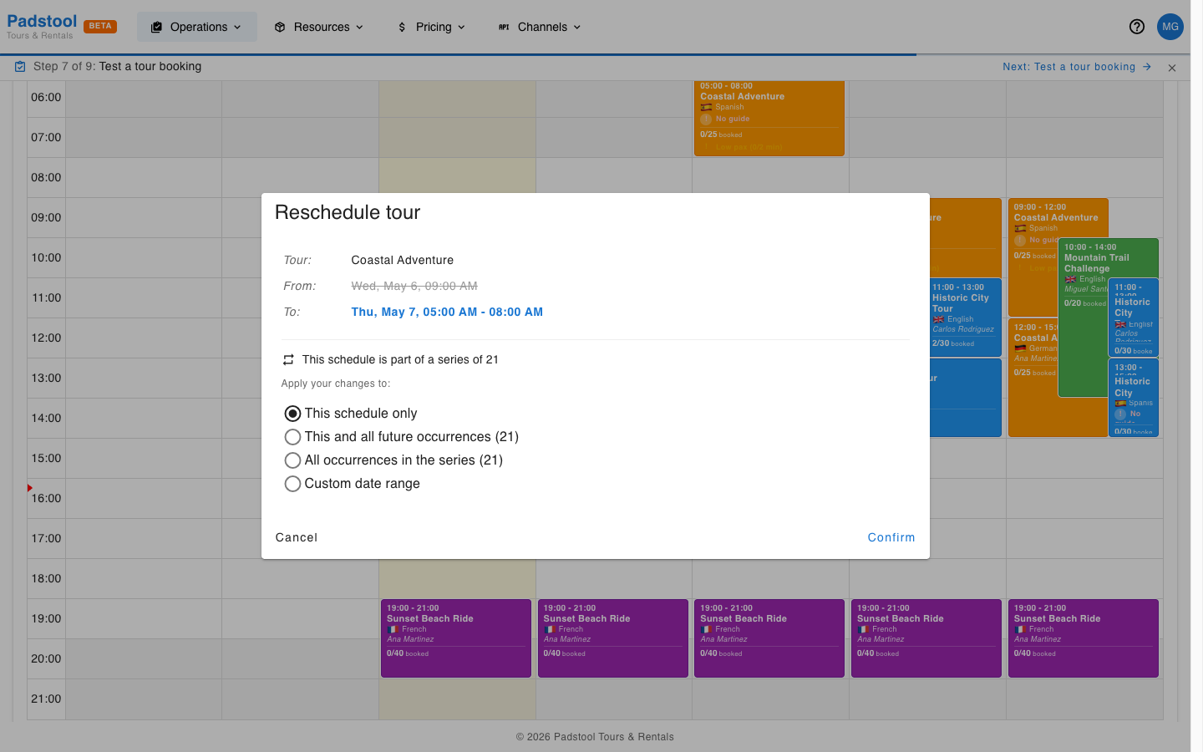Click the '© 2026 Padstool Tours & Rentals' footer

point(595,737)
